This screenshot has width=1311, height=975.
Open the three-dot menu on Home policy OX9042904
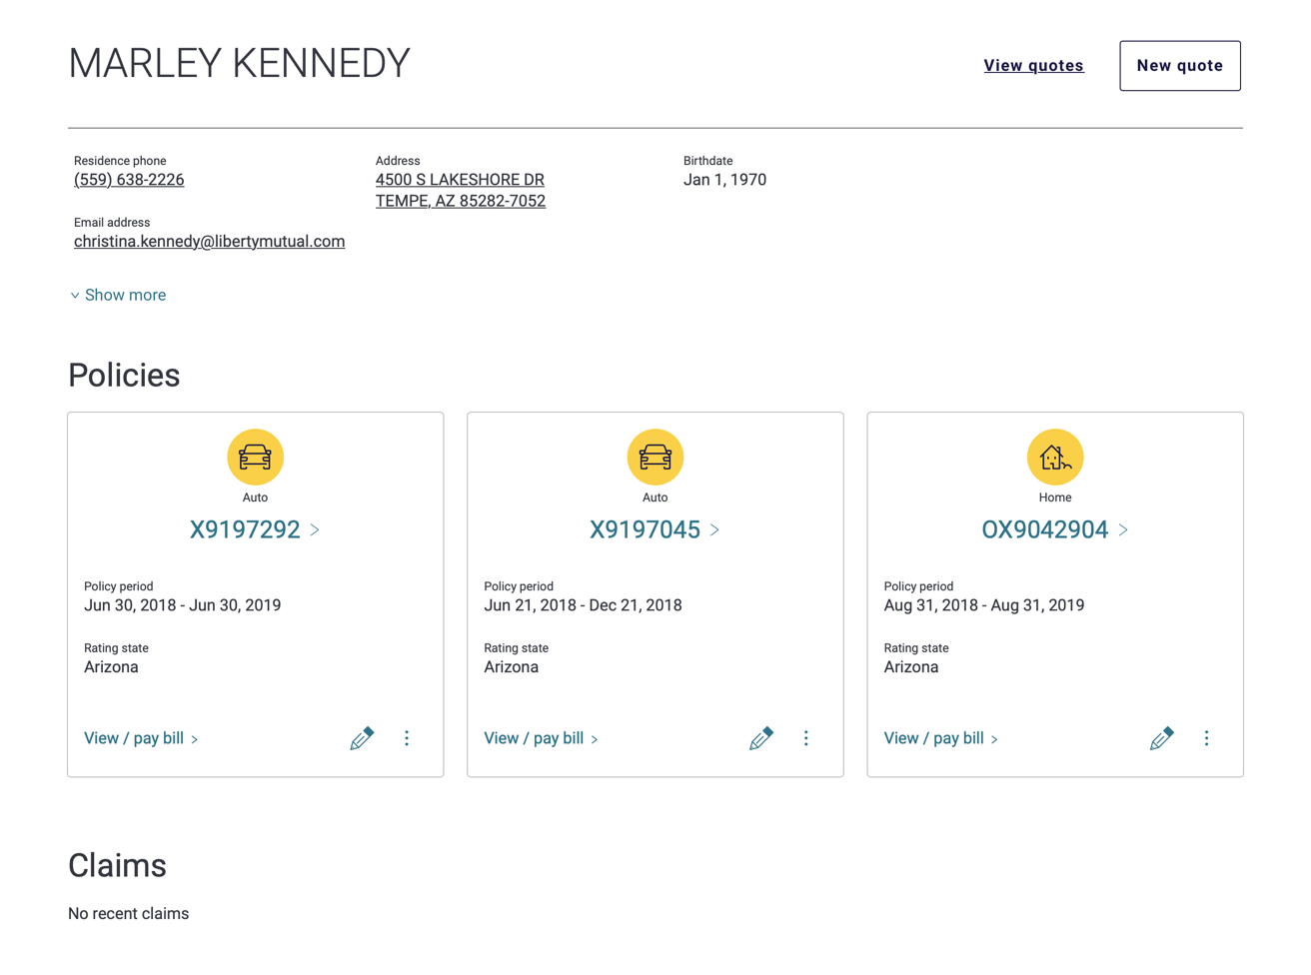pyautogui.click(x=1206, y=738)
